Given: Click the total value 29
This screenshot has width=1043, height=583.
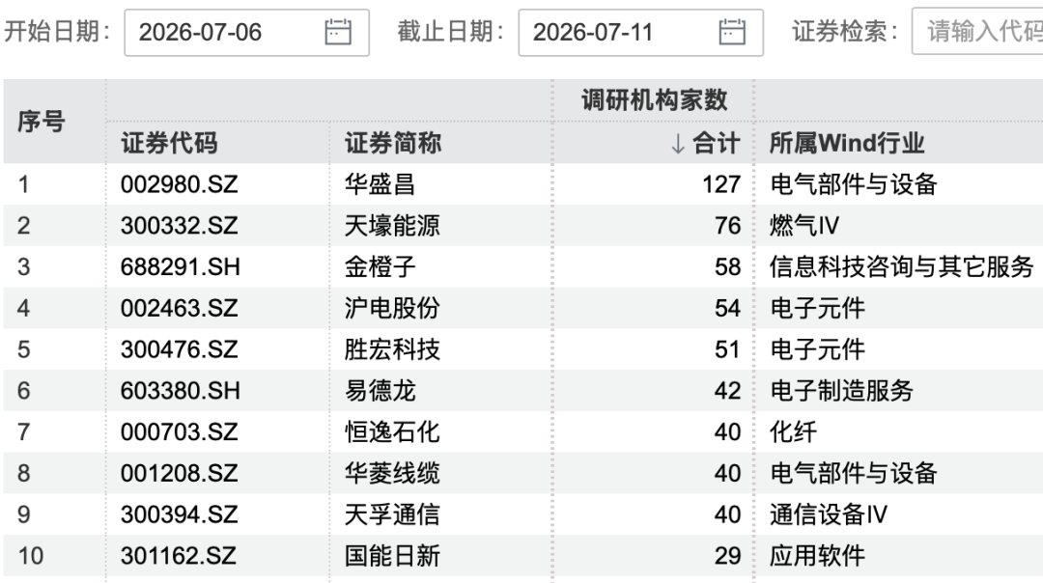Looking at the screenshot, I should pos(728,555).
